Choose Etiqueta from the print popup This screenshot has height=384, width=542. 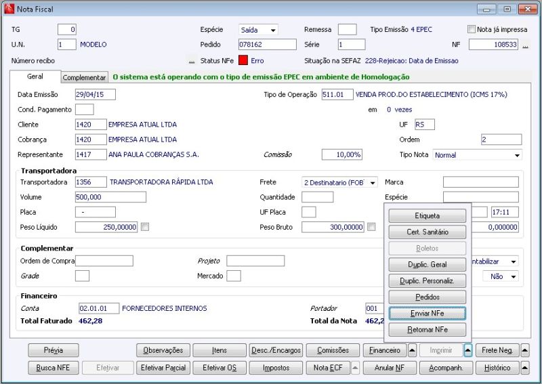pyautogui.click(x=428, y=215)
